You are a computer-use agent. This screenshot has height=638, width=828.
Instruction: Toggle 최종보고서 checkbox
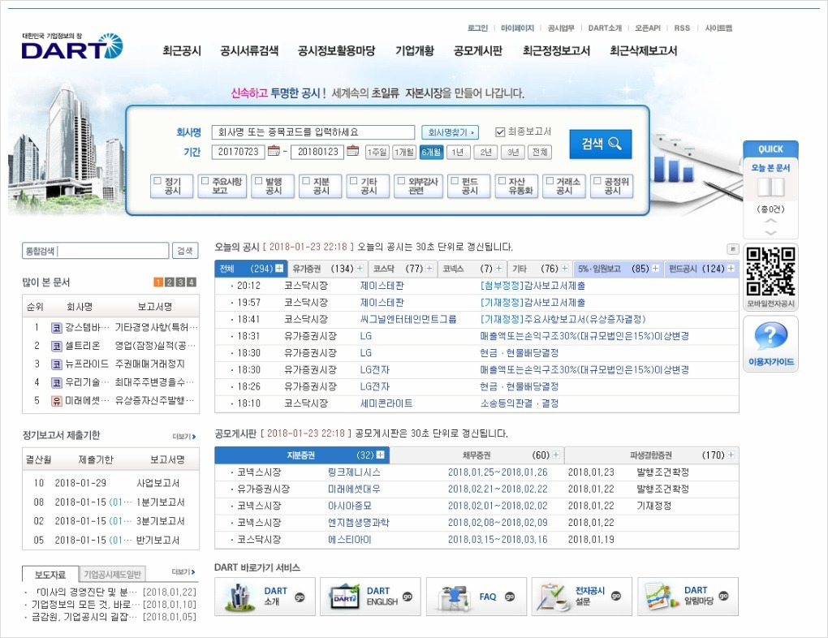[x=500, y=131]
